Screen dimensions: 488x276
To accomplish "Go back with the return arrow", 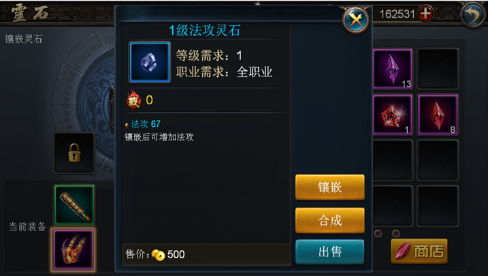I will coord(473,14).
